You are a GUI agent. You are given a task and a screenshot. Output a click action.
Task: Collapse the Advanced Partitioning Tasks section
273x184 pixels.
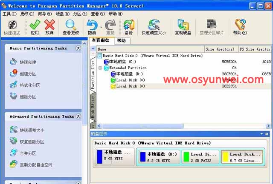[78, 116]
